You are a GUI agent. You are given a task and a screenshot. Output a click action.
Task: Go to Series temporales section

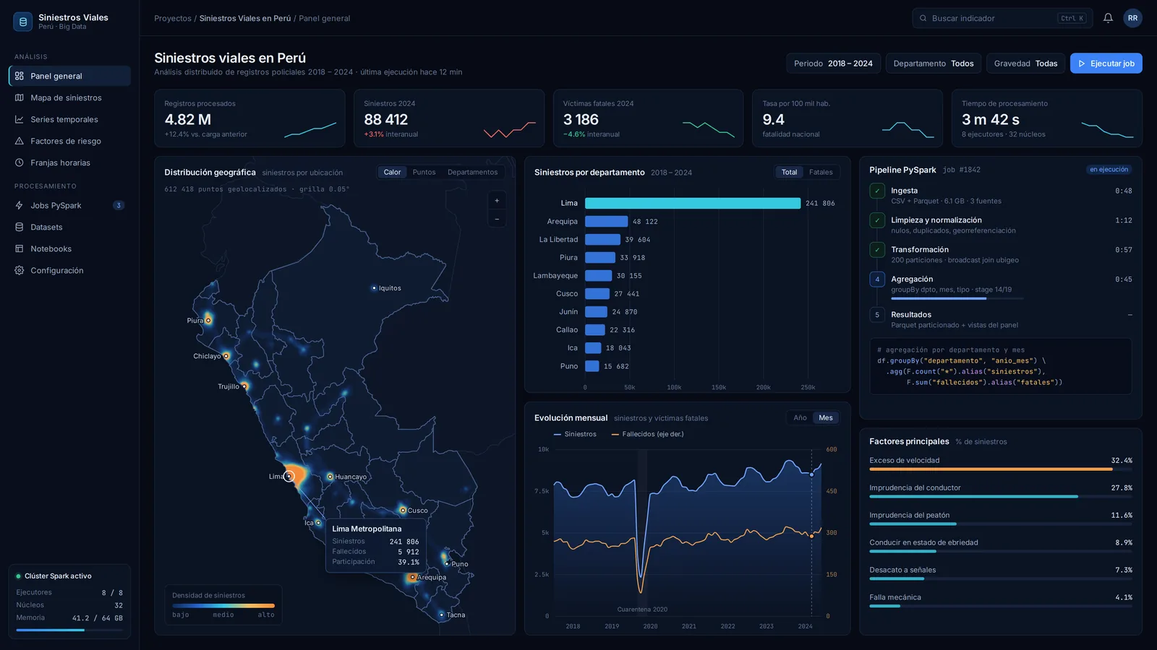tap(69, 119)
